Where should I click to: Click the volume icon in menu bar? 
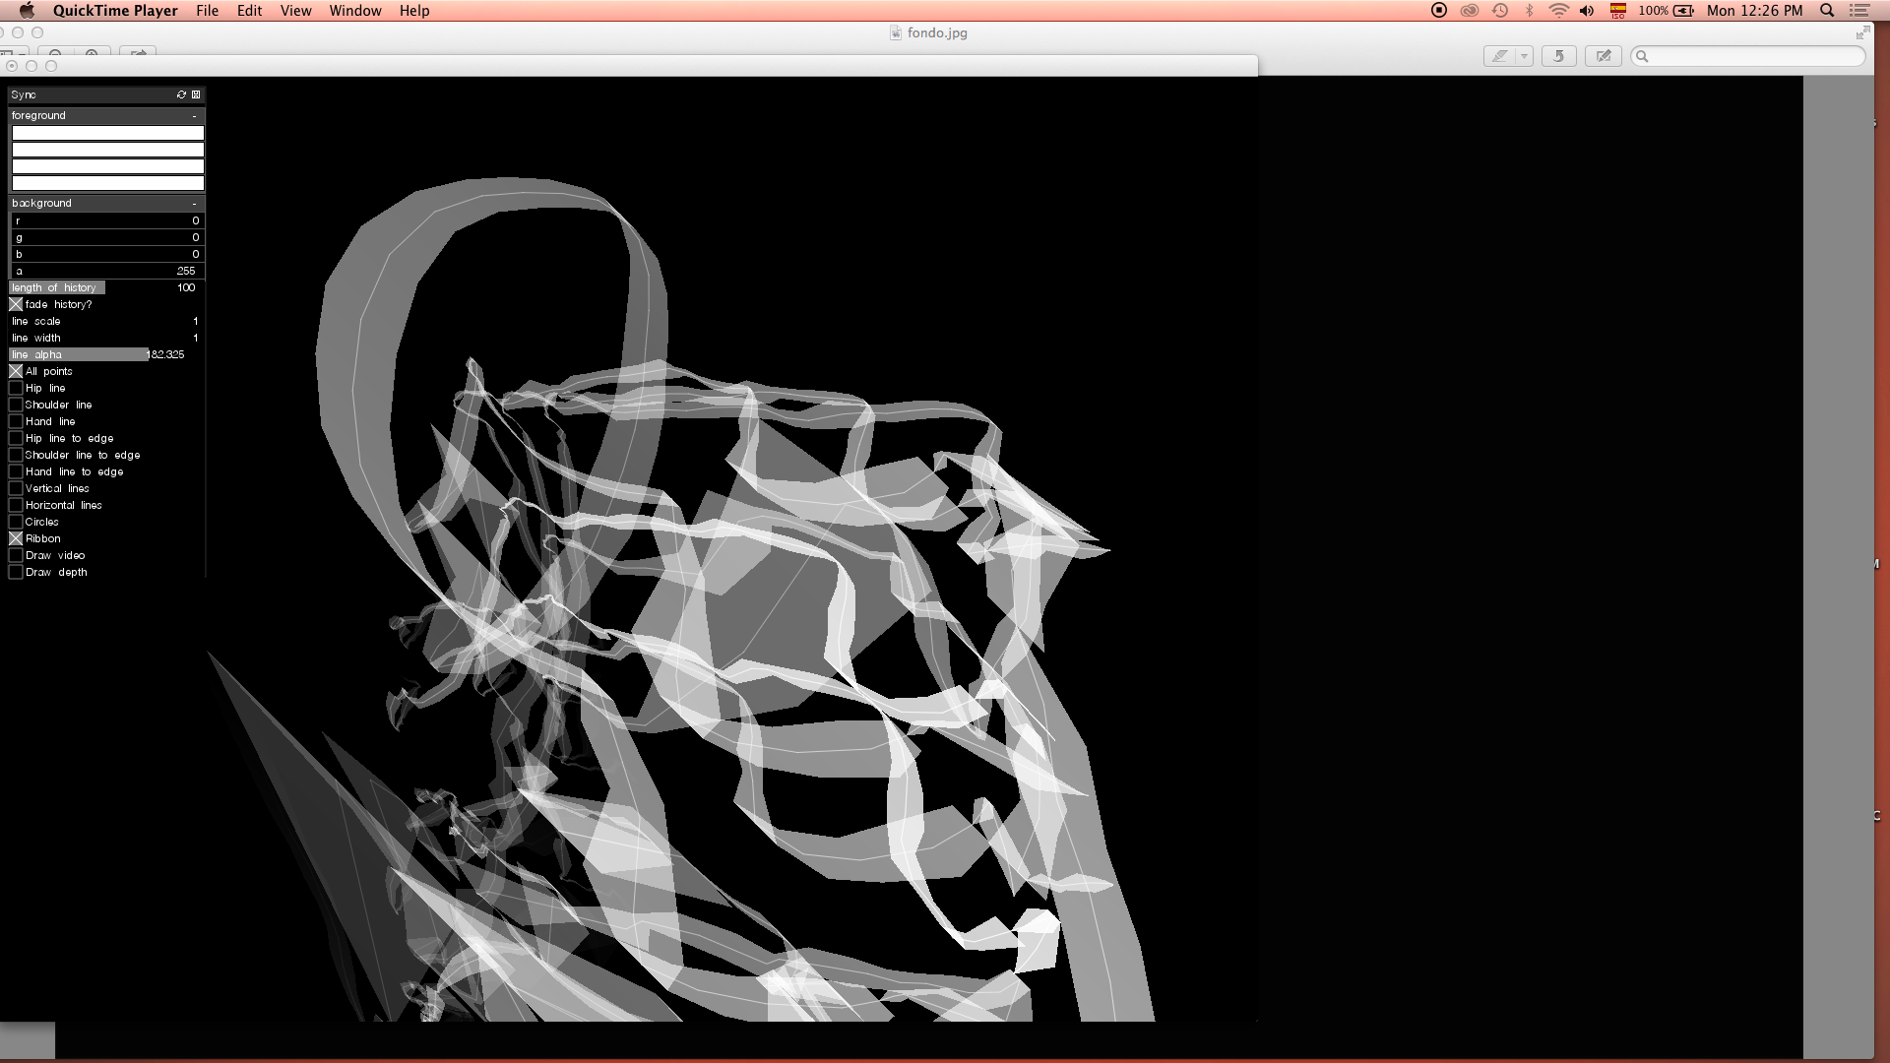[1587, 11]
